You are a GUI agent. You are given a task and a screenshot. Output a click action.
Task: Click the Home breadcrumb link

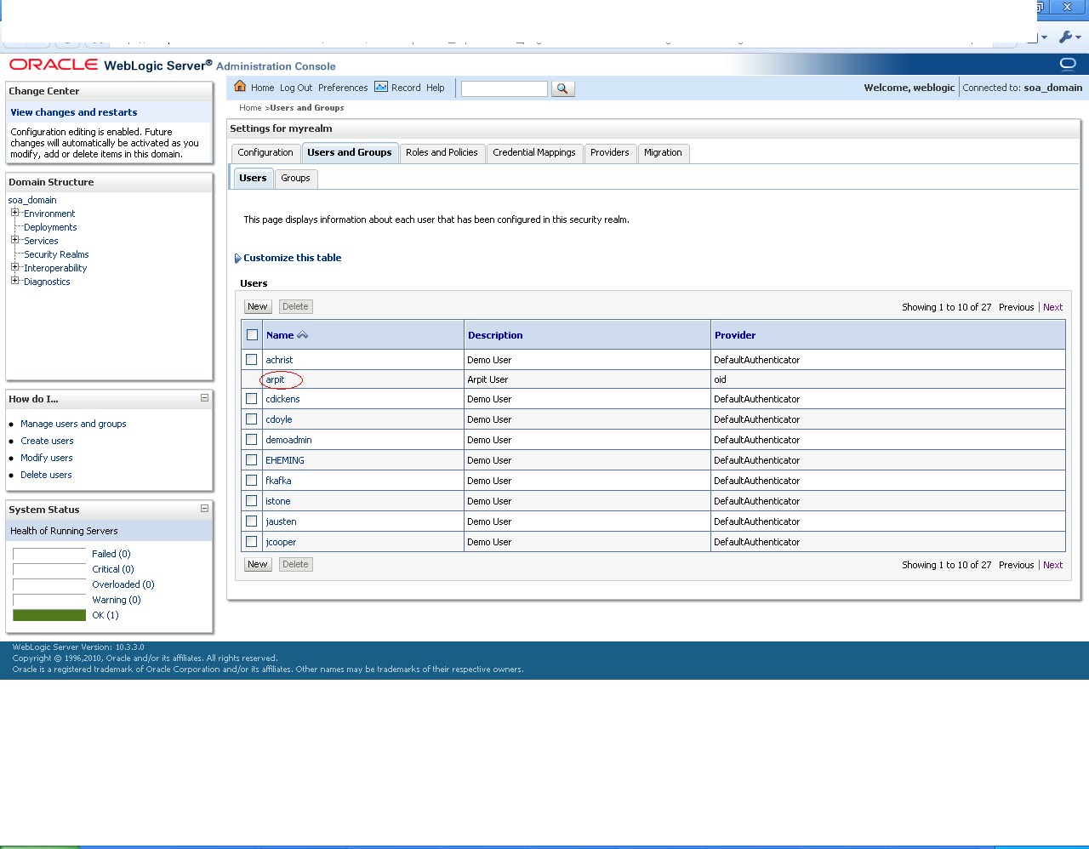point(250,108)
